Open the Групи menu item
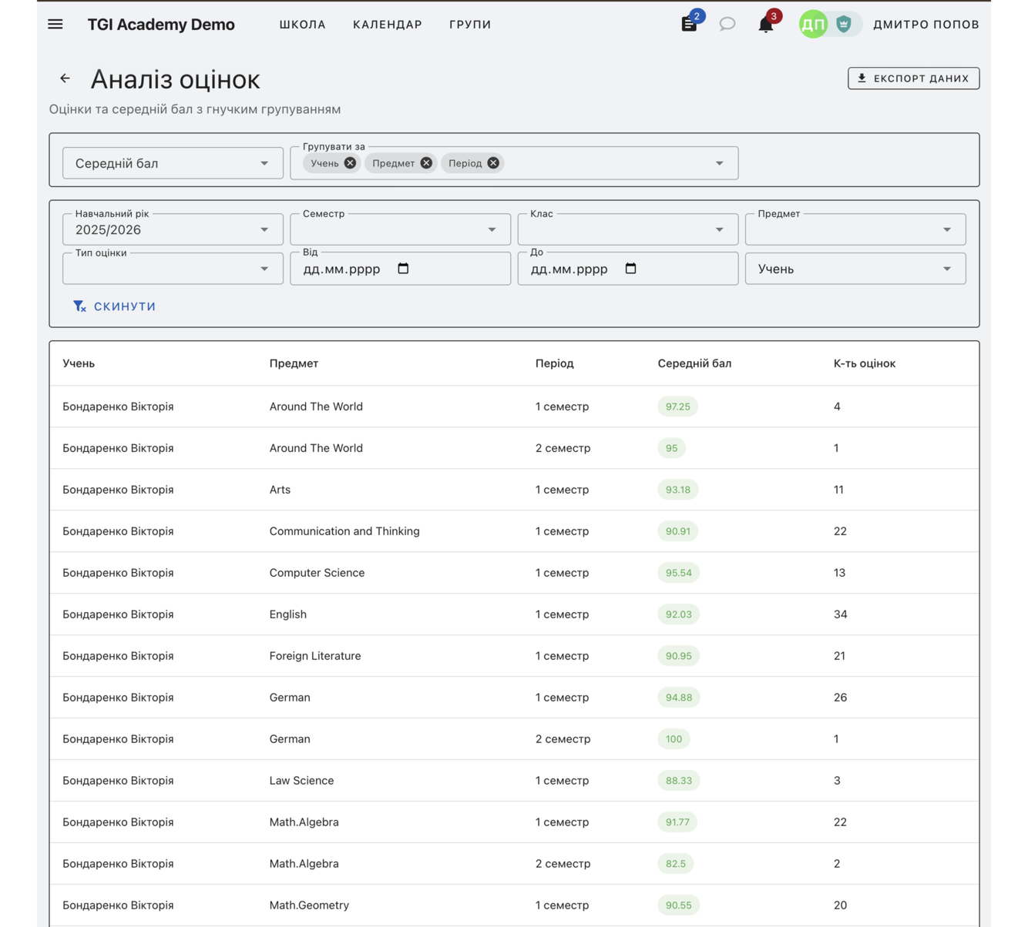 [470, 25]
